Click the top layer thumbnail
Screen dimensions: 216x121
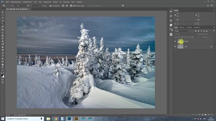[x=180, y=41]
